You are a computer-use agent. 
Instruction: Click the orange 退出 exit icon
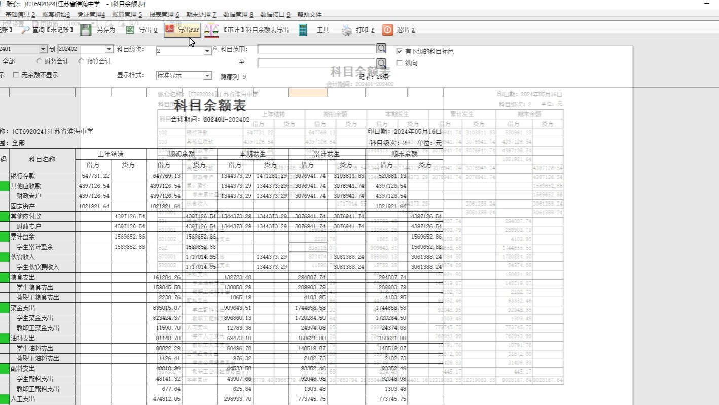387,30
